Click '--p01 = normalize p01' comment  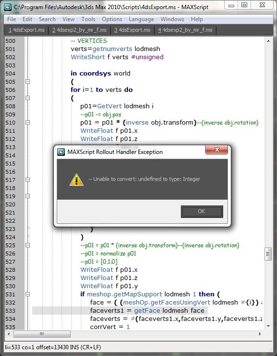pos(108,254)
